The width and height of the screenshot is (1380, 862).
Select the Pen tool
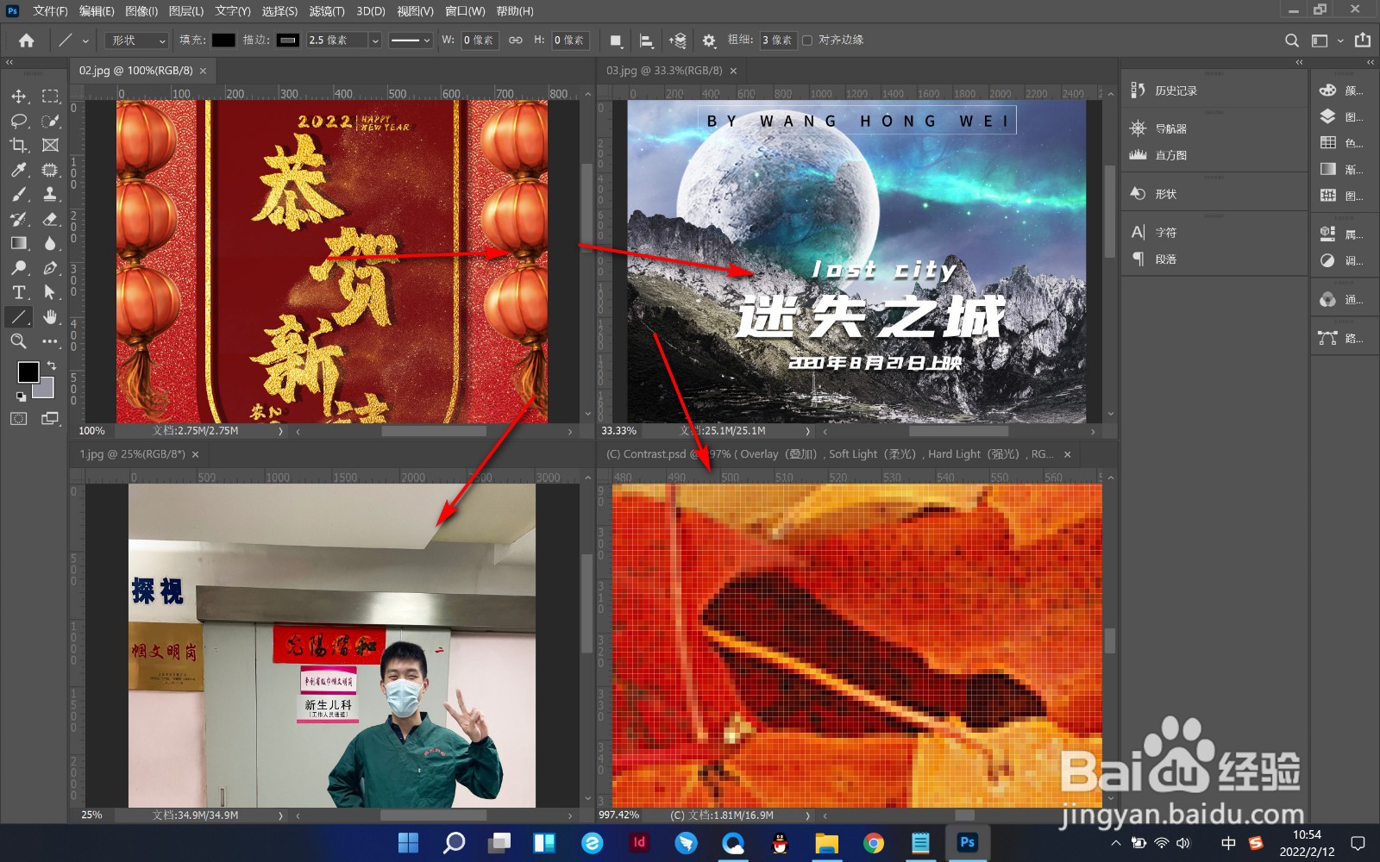(x=51, y=268)
